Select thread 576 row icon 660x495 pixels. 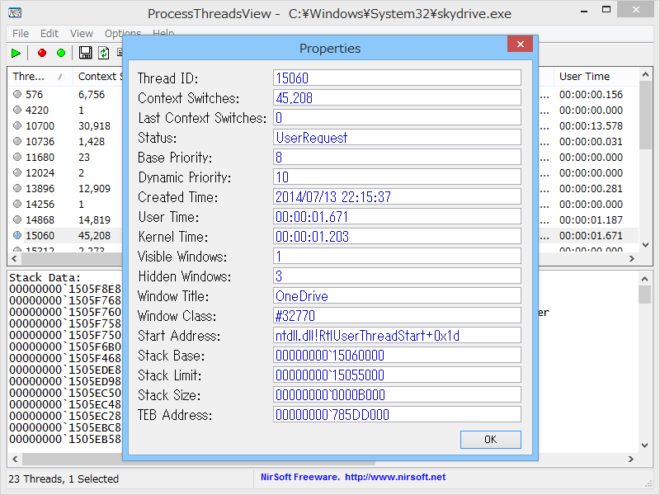(17, 94)
